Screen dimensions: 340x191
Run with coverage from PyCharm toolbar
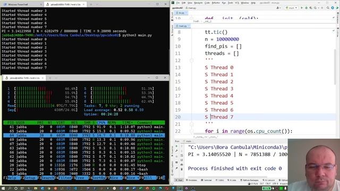(311, 8)
